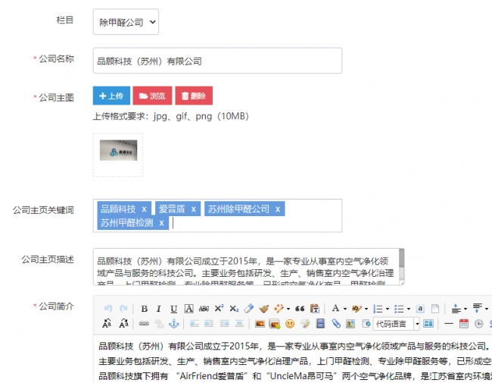Click the uploaded company image thumbnail

tap(118, 150)
